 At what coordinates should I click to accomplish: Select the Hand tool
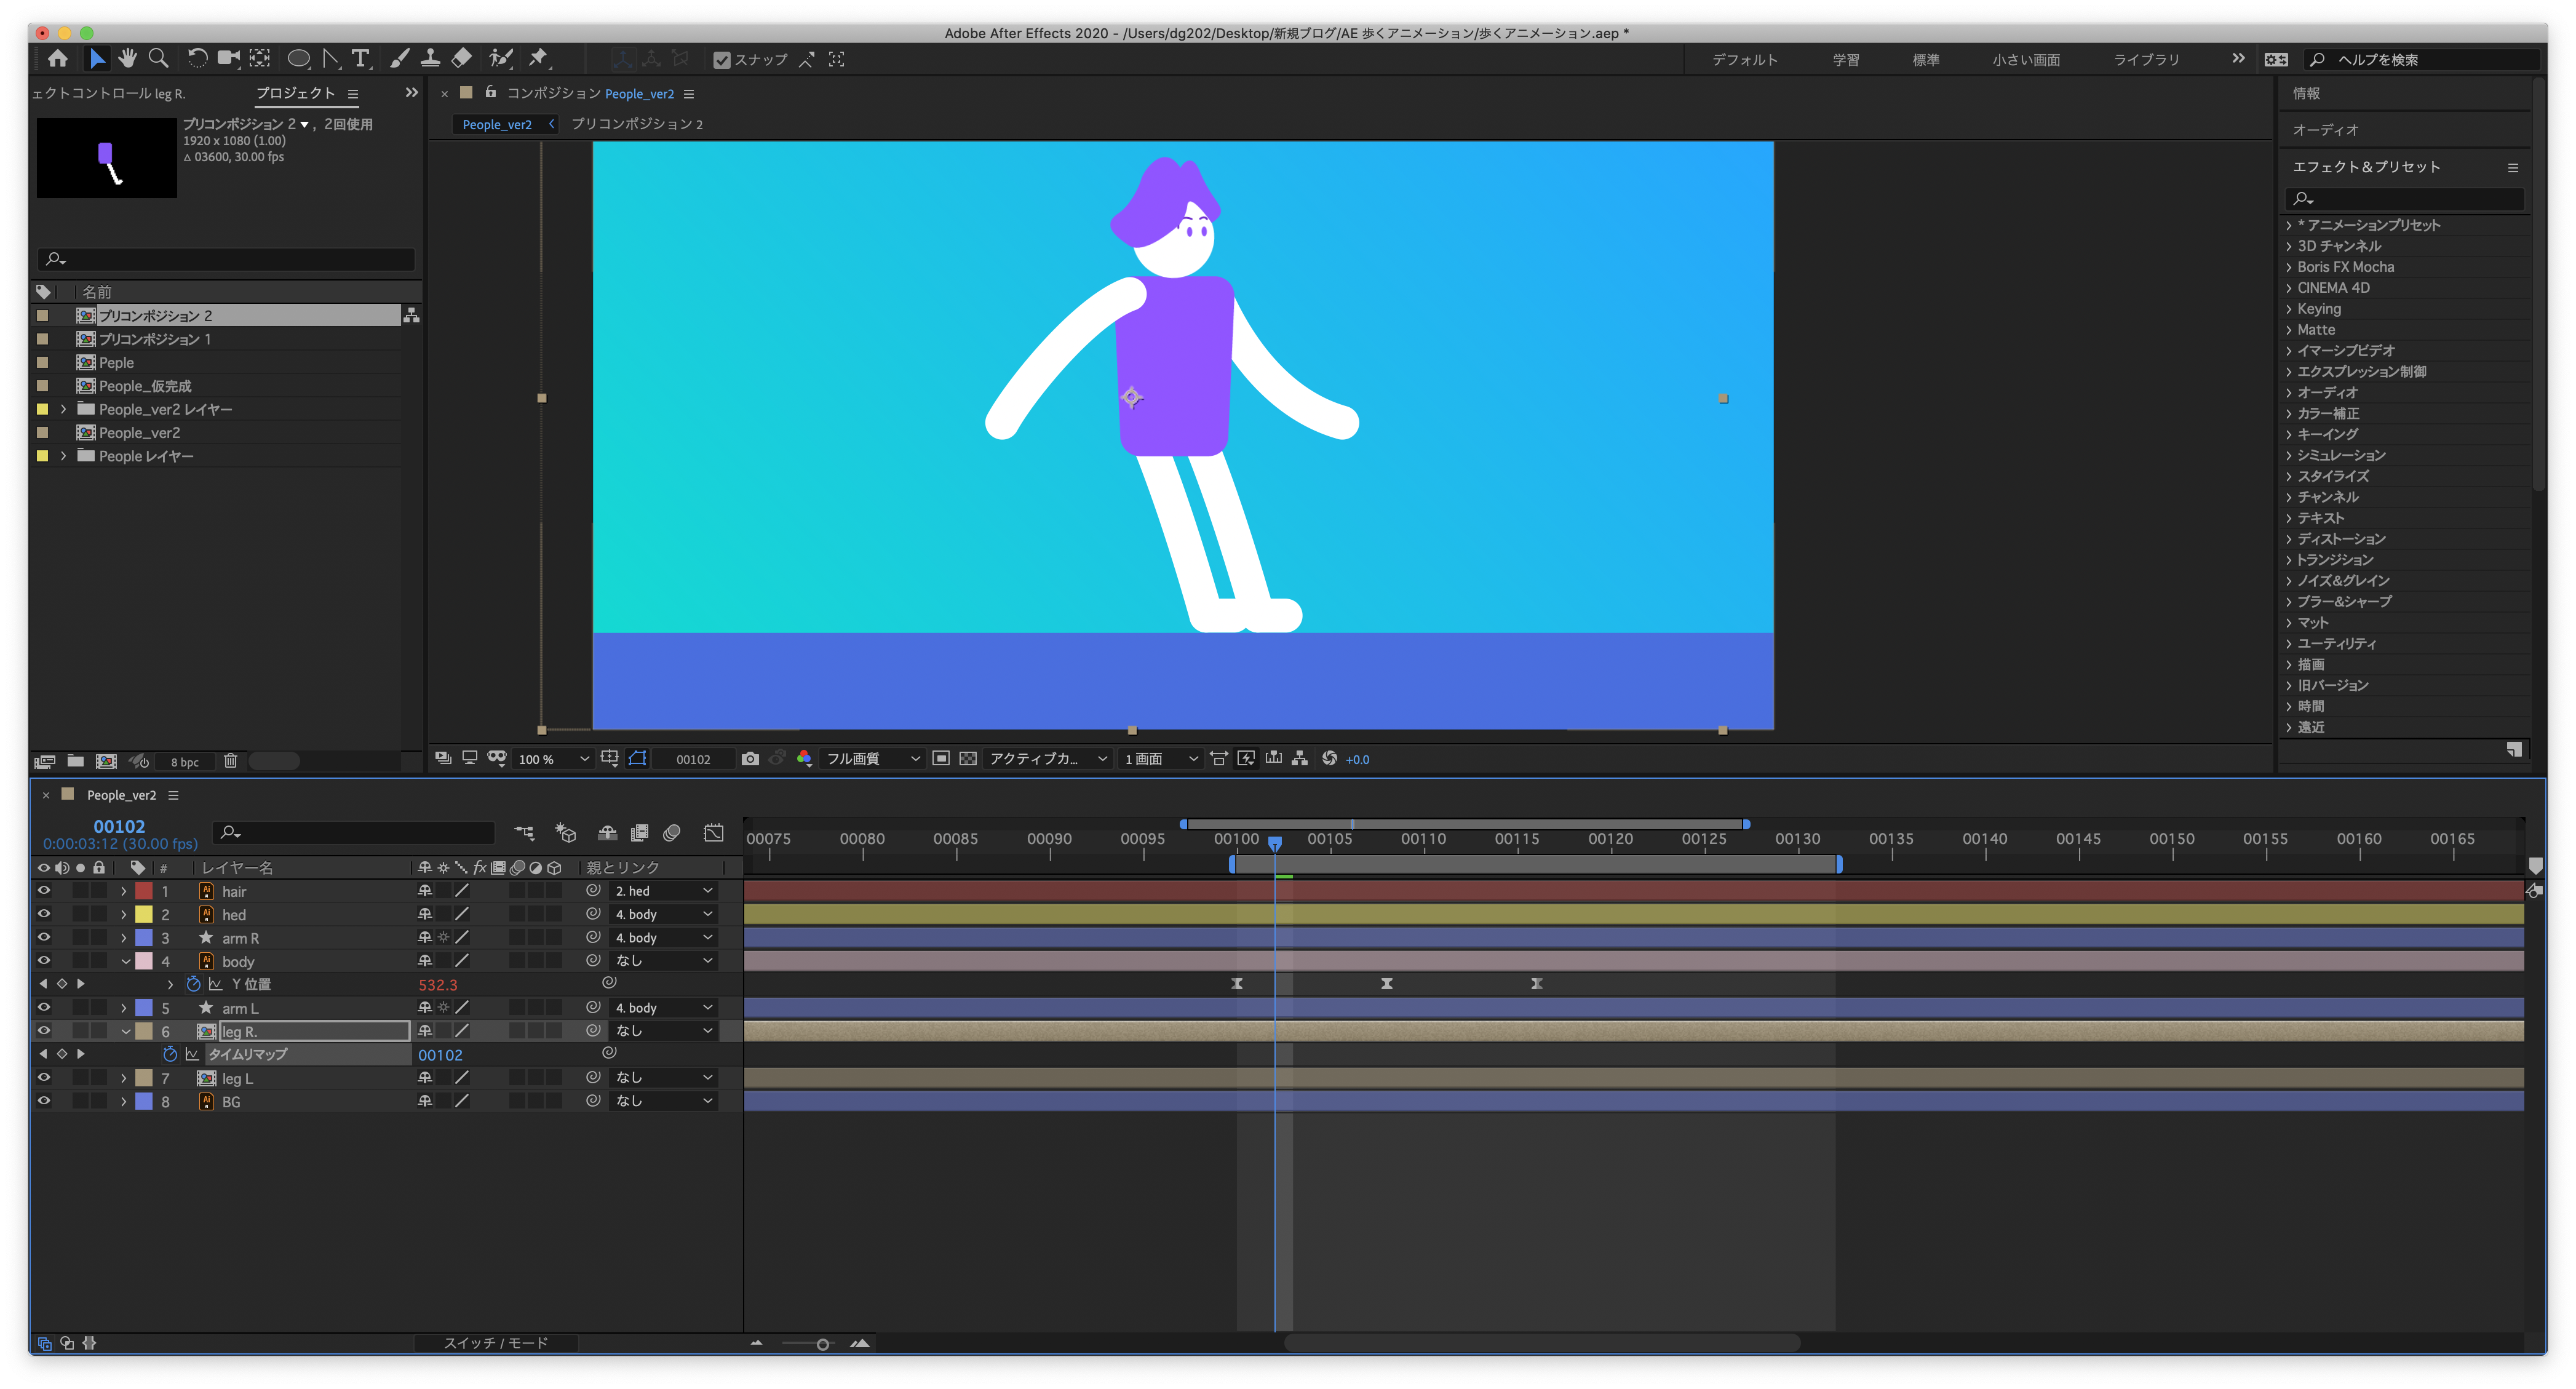point(127,59)
